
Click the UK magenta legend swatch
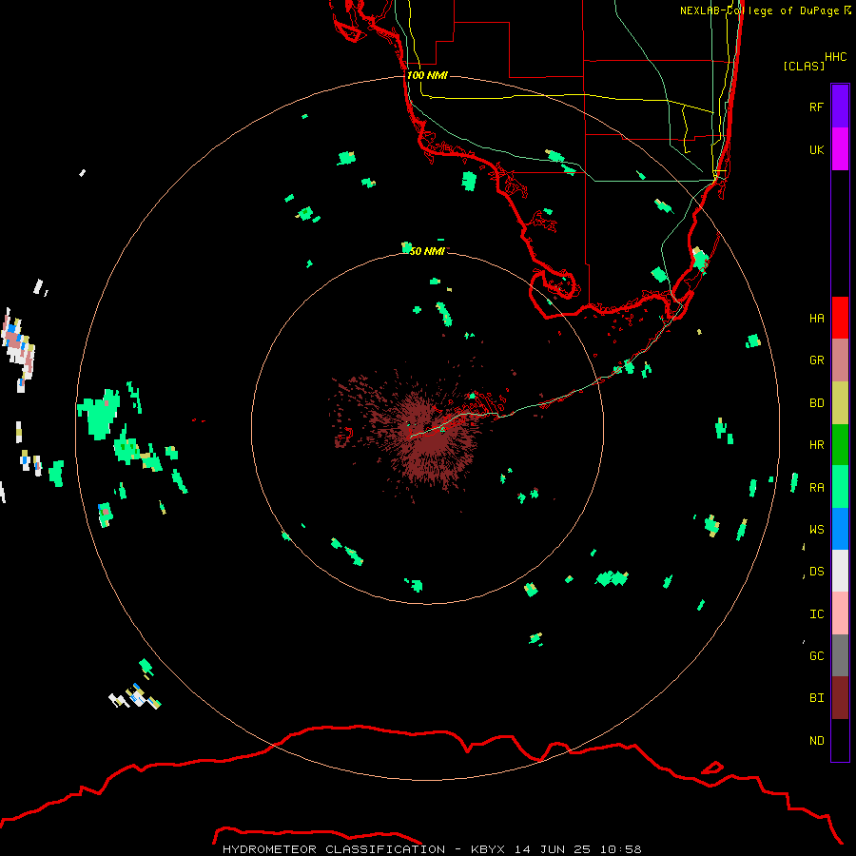click(x=840, y=149)
